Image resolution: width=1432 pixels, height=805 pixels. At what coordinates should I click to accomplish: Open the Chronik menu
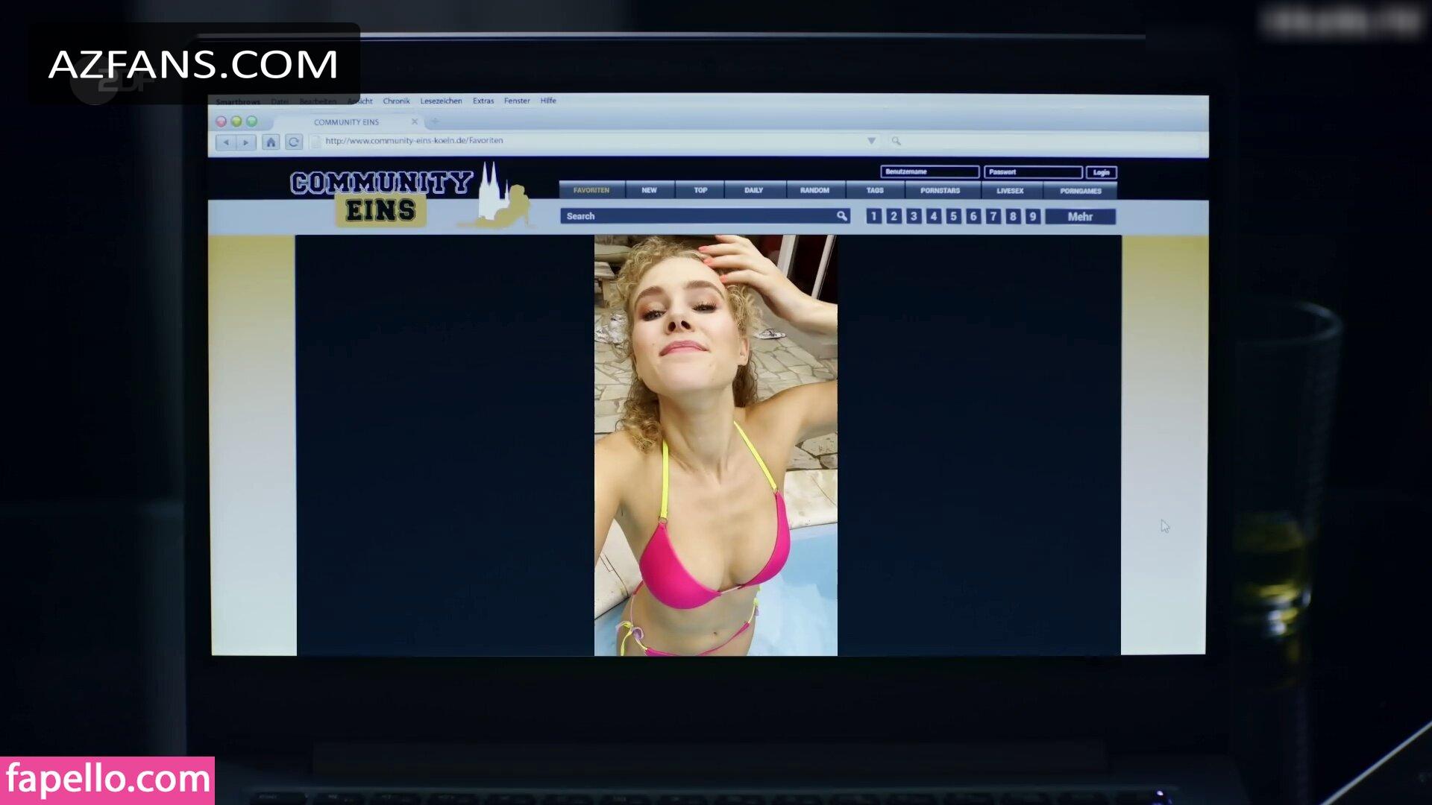[396, 101]
